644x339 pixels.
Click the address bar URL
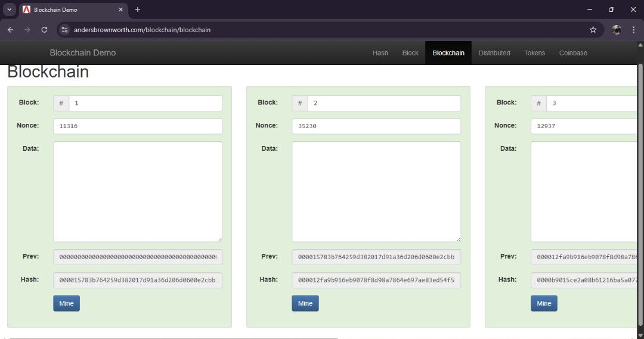click(142, 30)
